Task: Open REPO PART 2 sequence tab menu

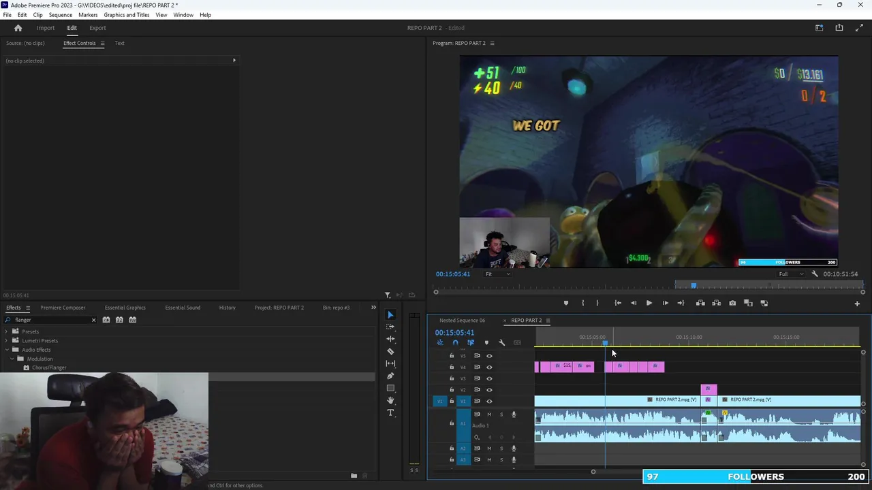Action: click(x=548, y=321)
